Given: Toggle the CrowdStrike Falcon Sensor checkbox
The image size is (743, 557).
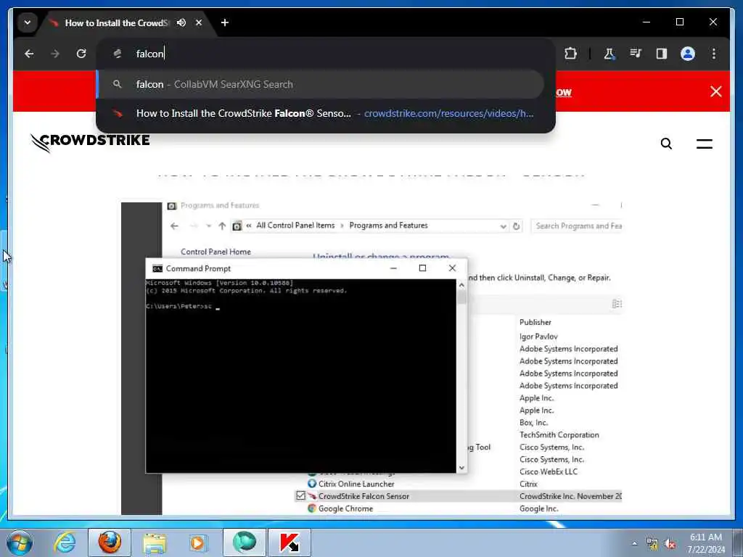Looking at the screenshot, I should point(300,495).
